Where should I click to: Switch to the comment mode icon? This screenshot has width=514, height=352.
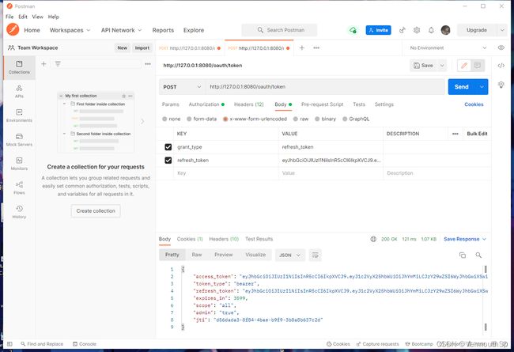(478, 66)
